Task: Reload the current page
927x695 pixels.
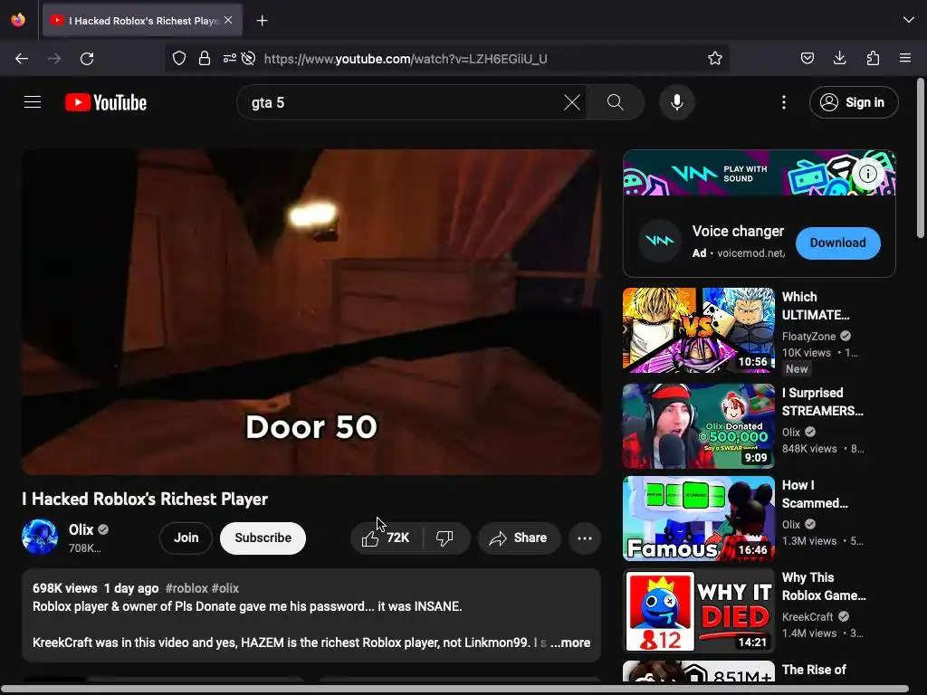Action: tap(87, 59)
